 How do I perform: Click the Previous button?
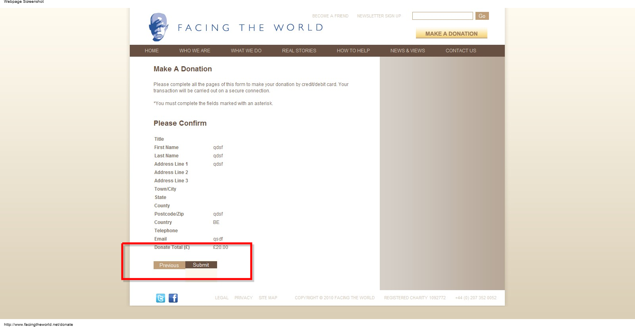click(x=169, y=265)
